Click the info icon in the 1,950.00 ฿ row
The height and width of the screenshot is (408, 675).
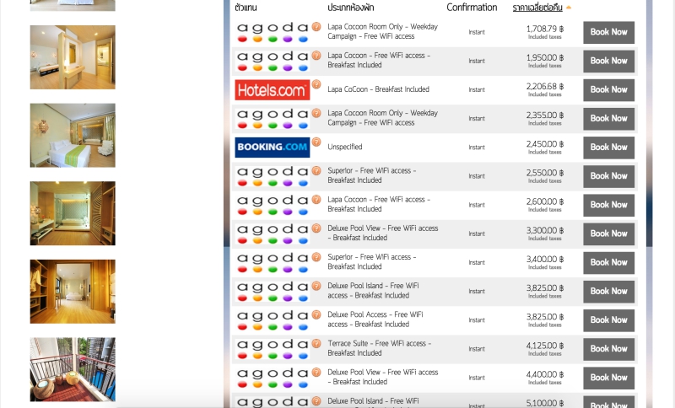(x=316, y=56)
